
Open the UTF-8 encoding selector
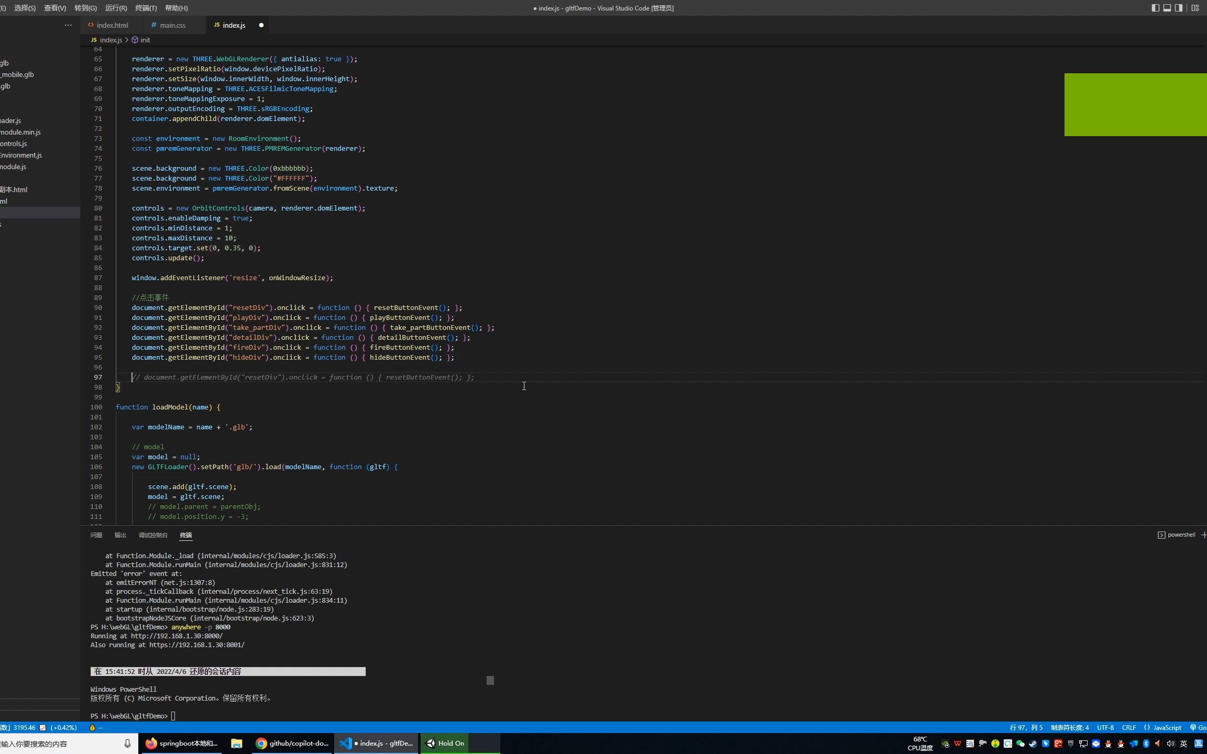pos(1105,728)
